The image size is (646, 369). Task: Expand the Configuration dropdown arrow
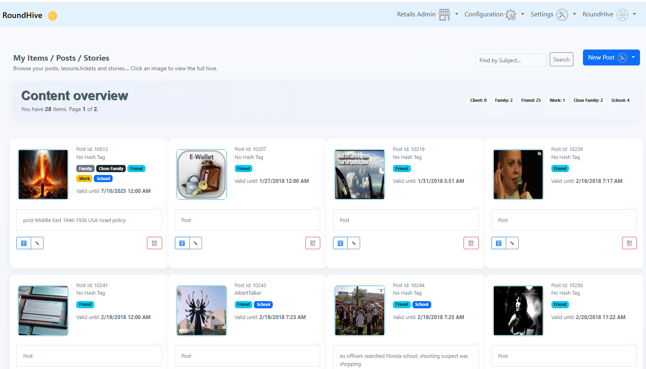[x=523, y=14]
